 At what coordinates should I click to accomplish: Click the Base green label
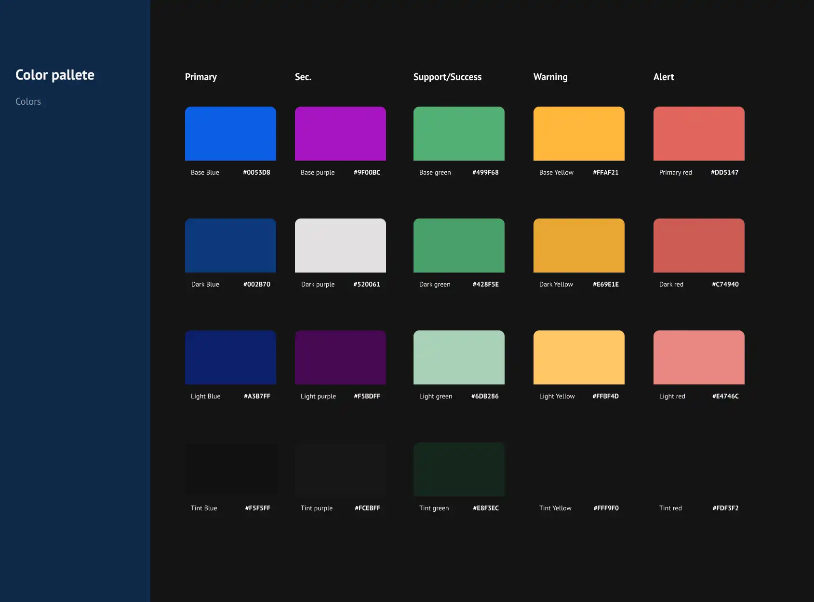tap(435, 173)
